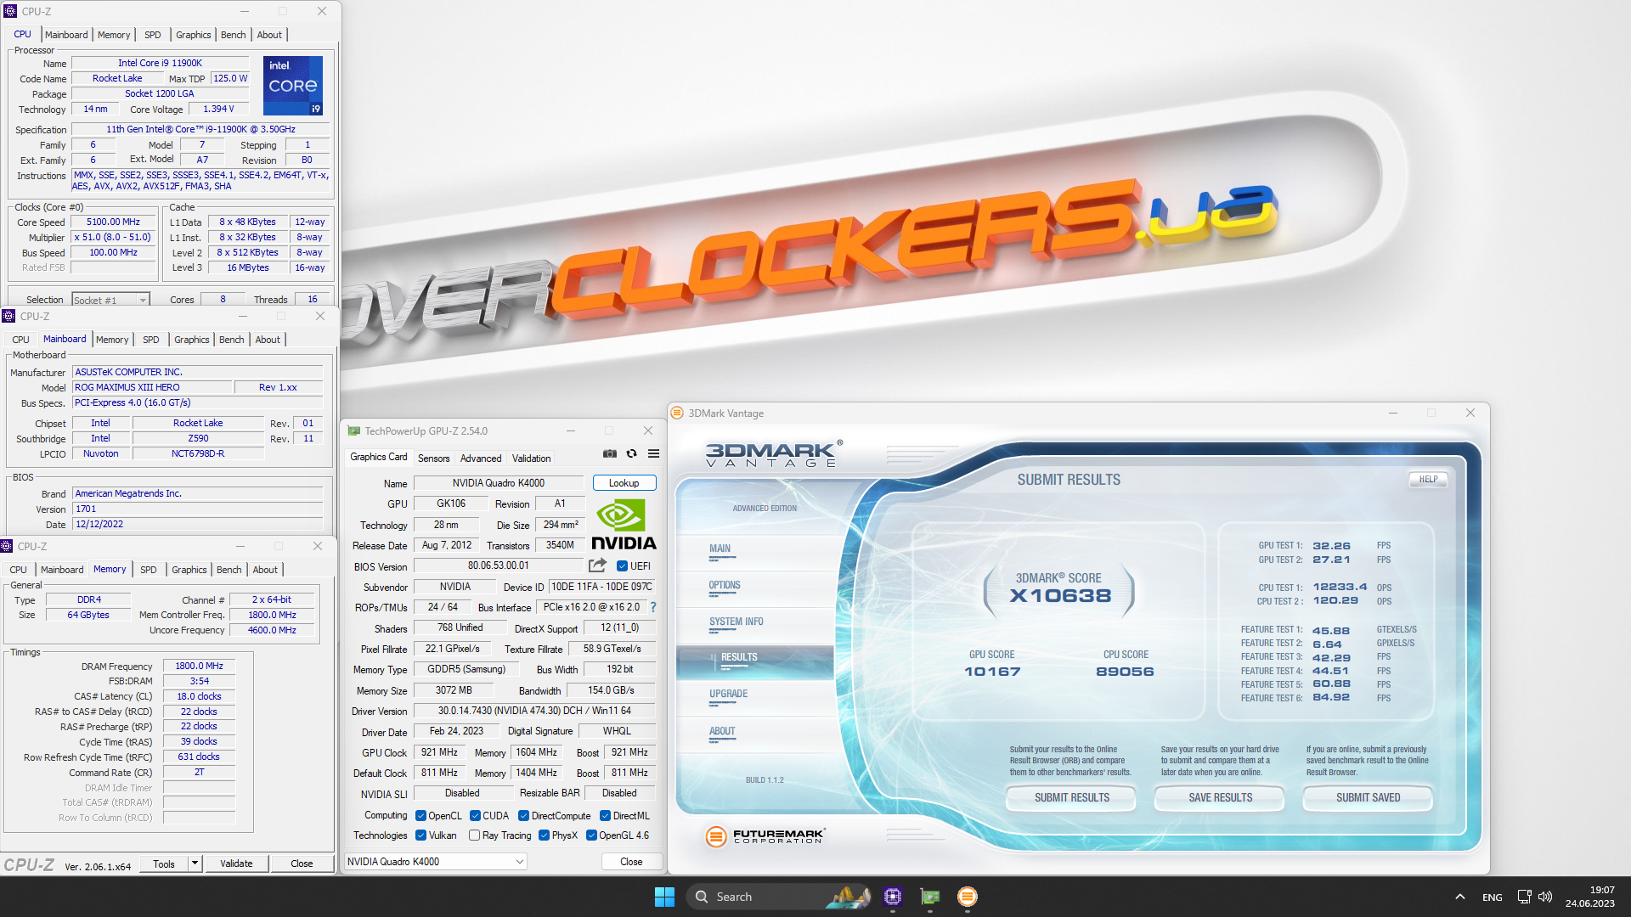Image resolution: width=1631 pixels, height=917 pixels.
Task: Click 3DMark Vantage logo
Action: tap(773, 453)
